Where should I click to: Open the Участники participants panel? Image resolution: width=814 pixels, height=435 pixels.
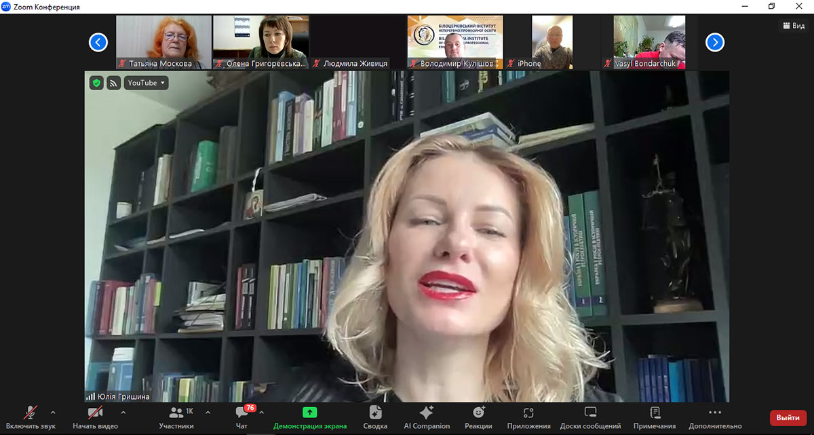[x=176, y=417]
